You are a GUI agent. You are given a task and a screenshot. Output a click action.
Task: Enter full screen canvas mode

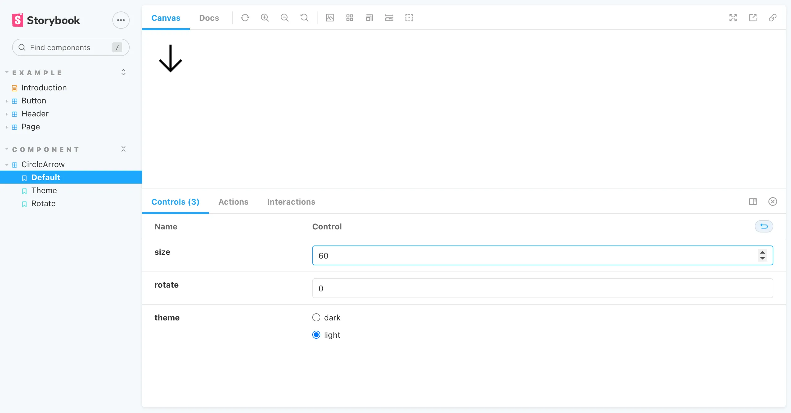(733, 18)
